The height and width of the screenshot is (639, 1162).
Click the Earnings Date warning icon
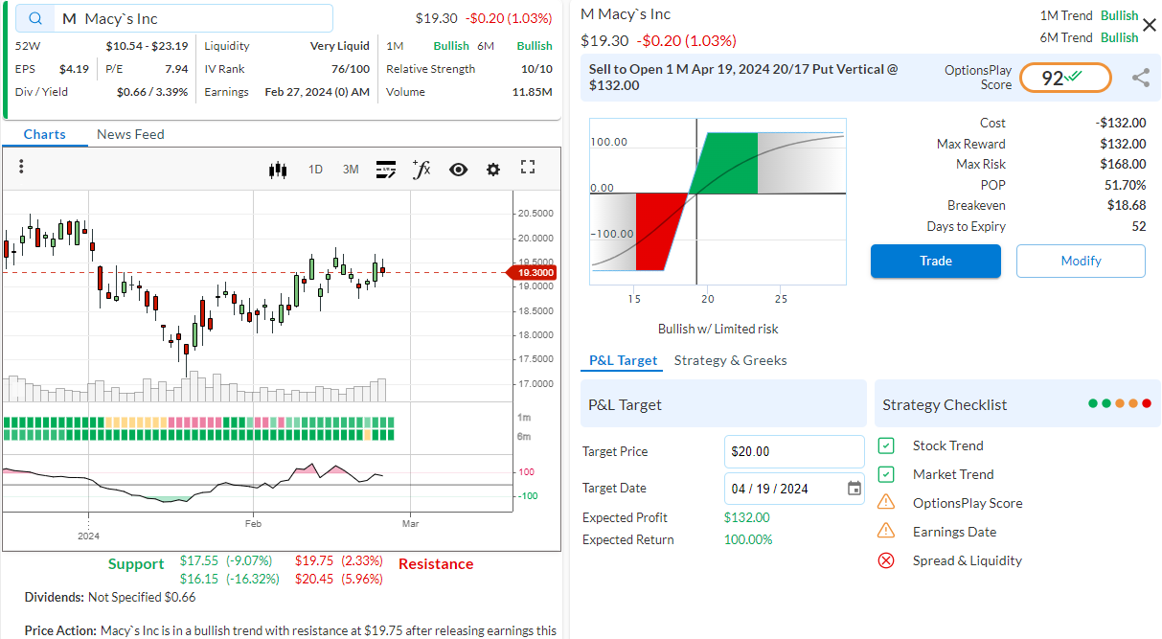[x=886, y=531]
